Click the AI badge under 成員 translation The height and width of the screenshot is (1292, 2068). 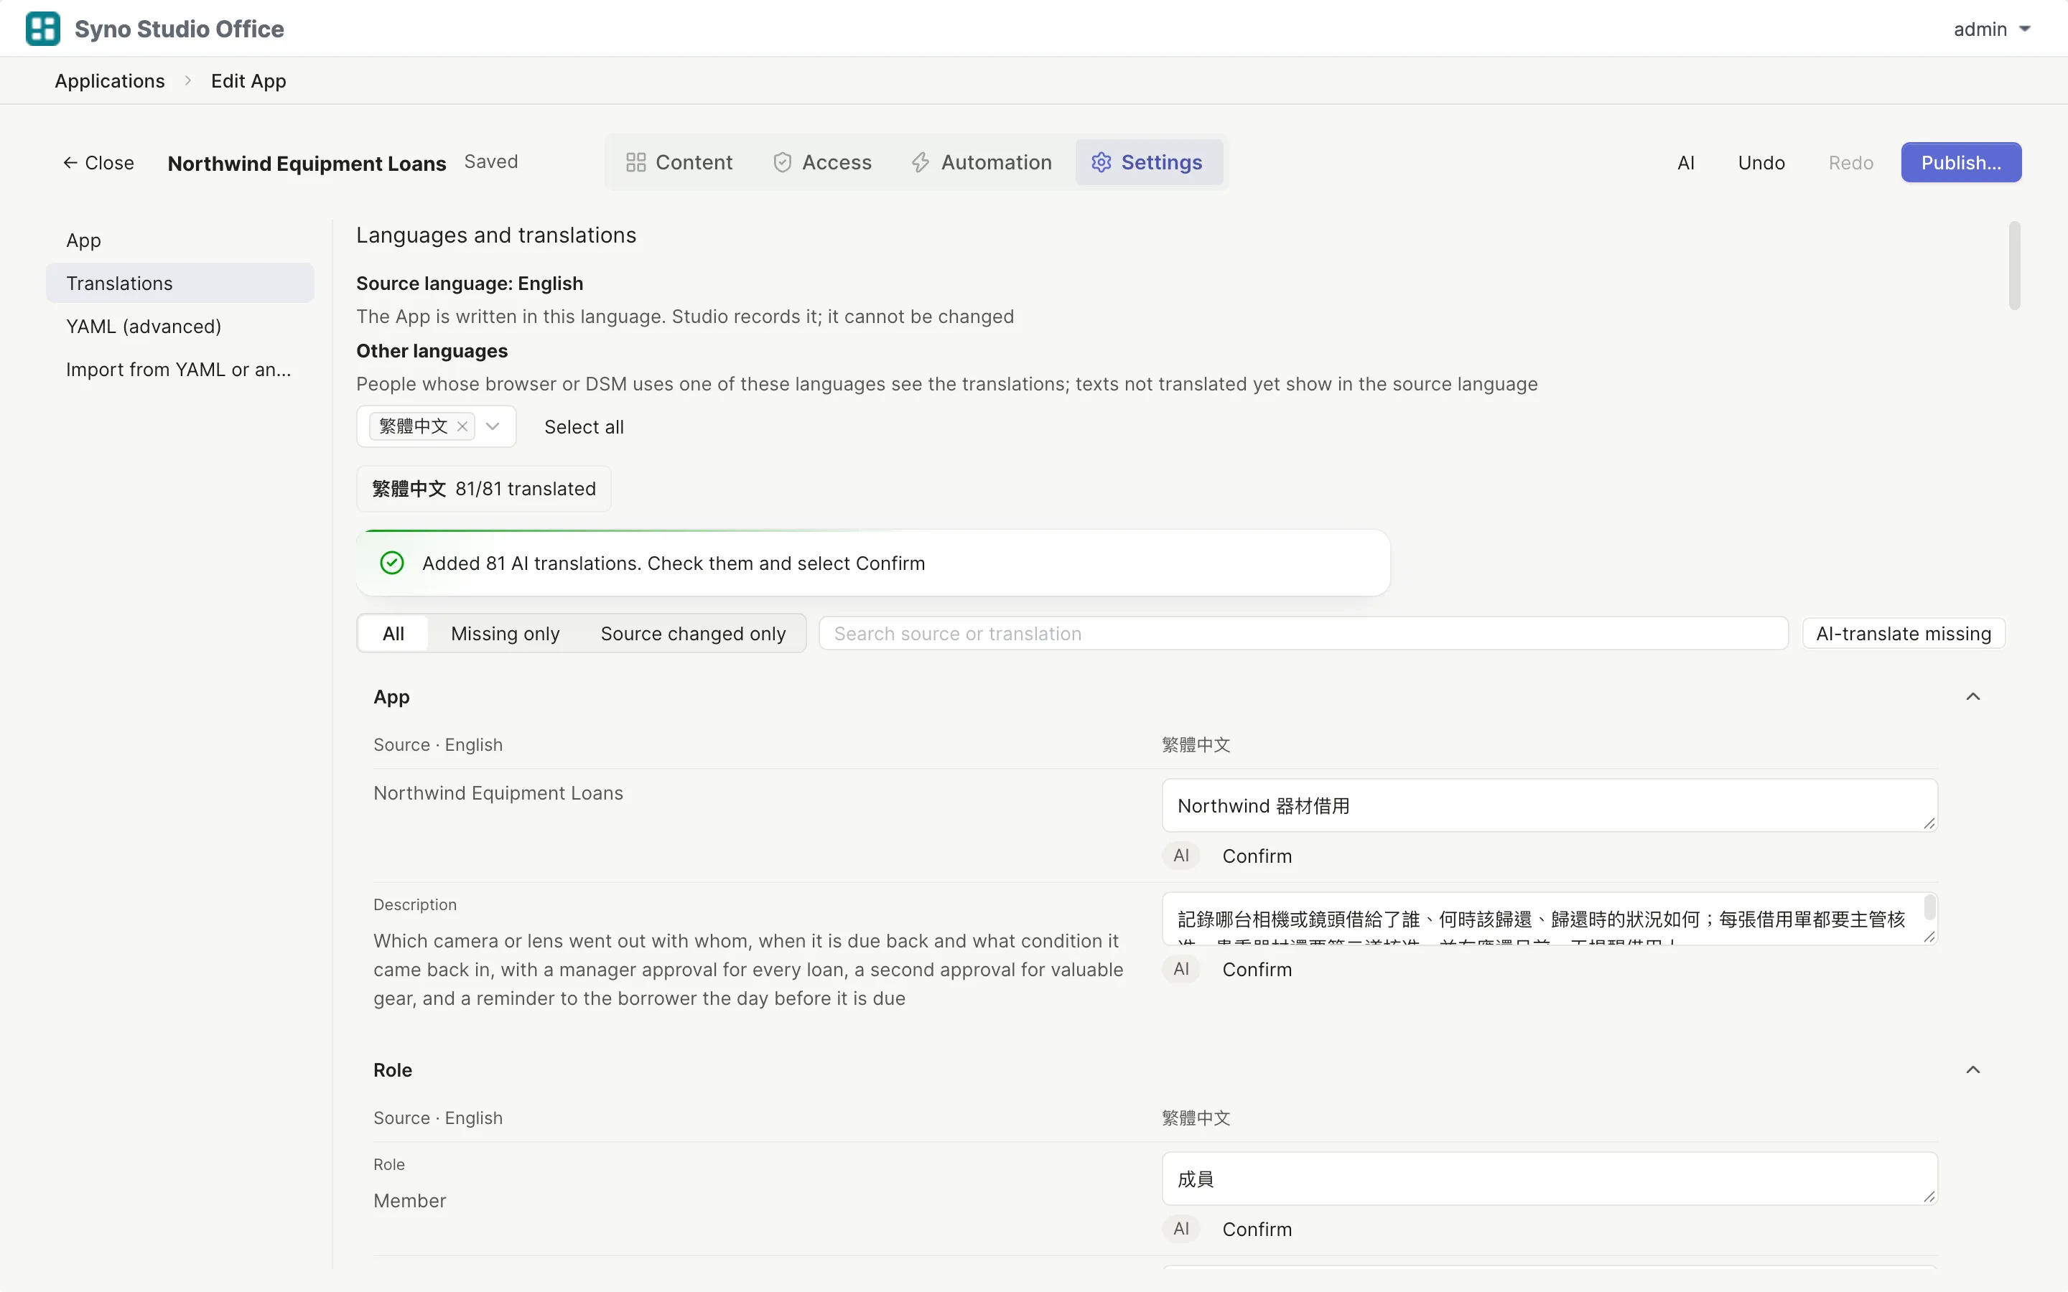(1181, 1229)
